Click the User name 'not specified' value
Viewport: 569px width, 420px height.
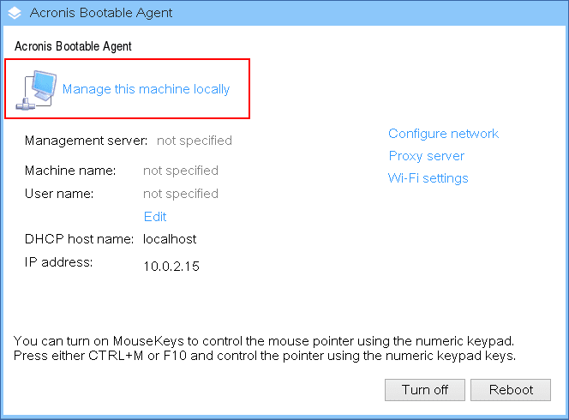click(x=180, y=194)
